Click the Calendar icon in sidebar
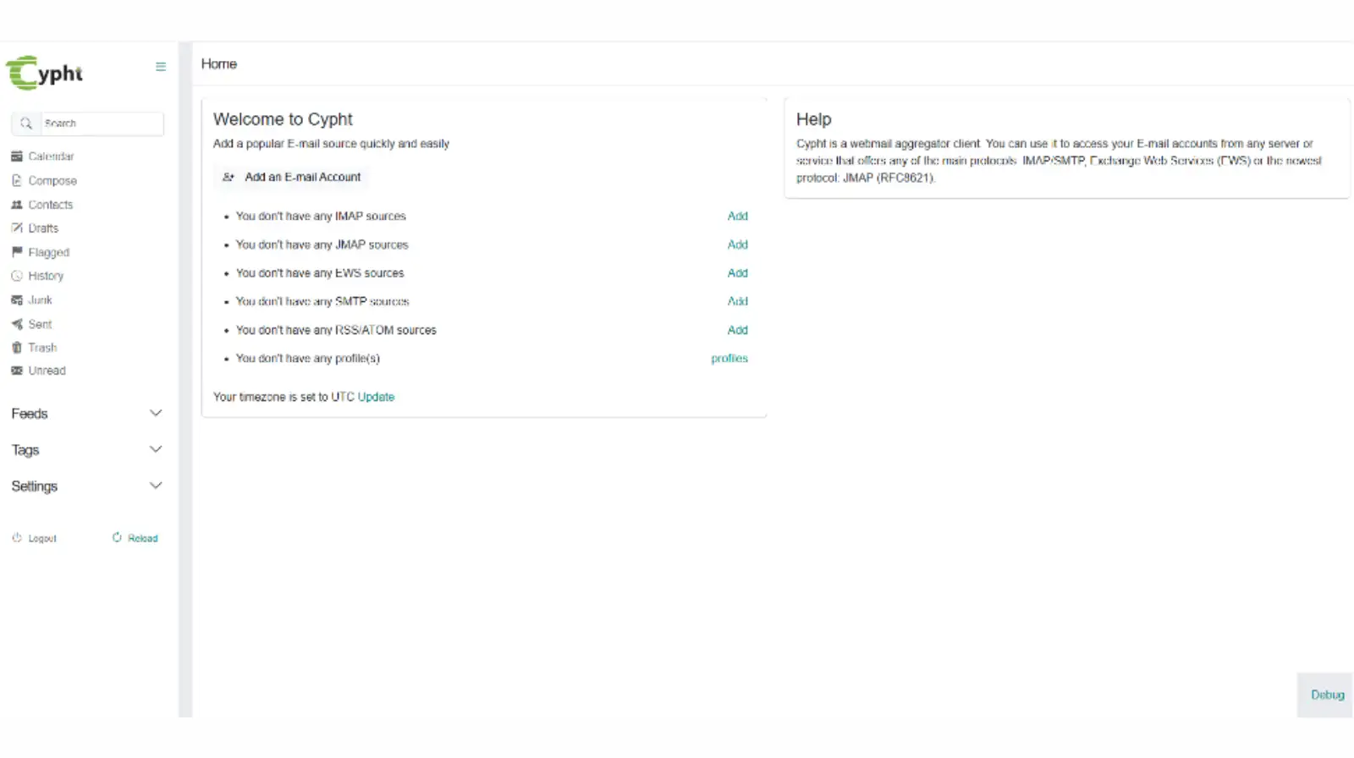This screenshot has height=758, width=1354. [16, 157]
